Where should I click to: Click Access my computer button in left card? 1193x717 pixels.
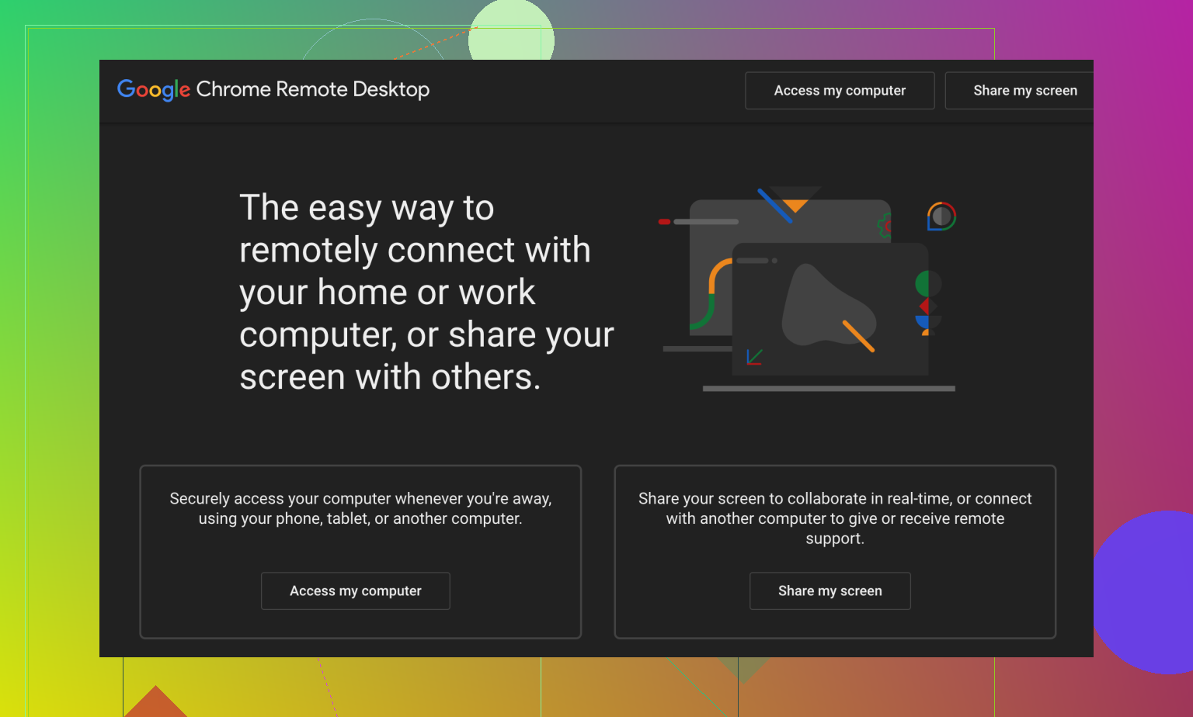click(356, 591)
